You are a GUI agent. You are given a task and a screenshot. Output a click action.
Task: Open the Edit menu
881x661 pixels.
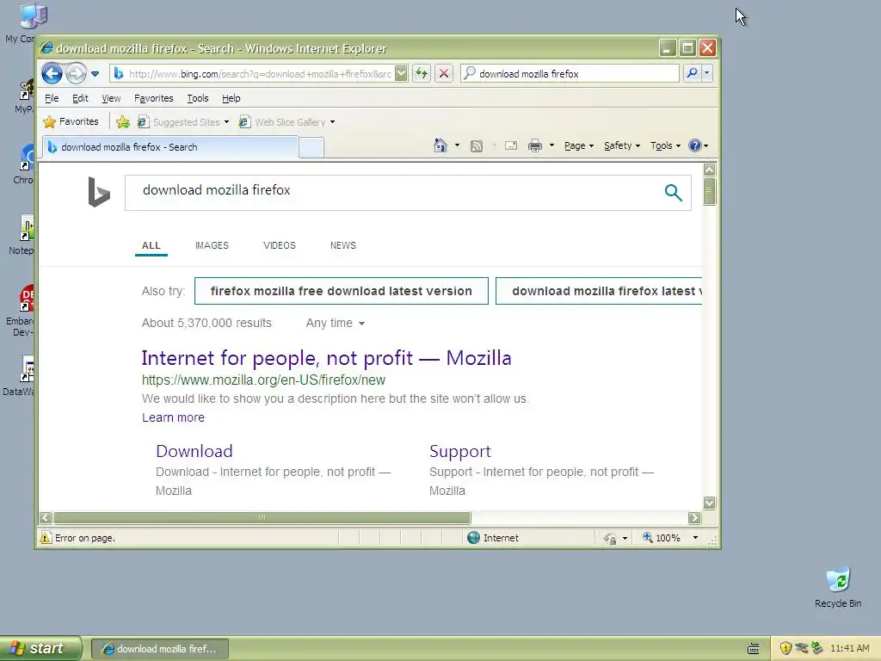click(80, 98)
